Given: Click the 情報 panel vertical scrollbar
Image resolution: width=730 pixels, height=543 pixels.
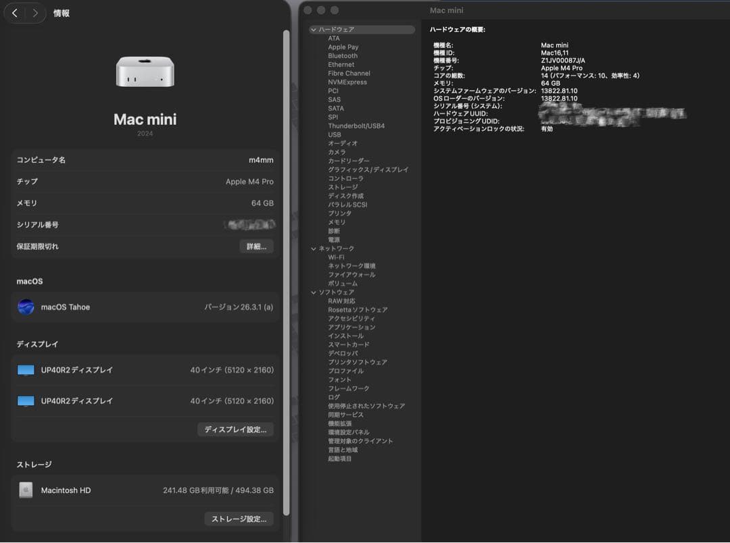Looking at the screenshot, I should click(287, 273).
